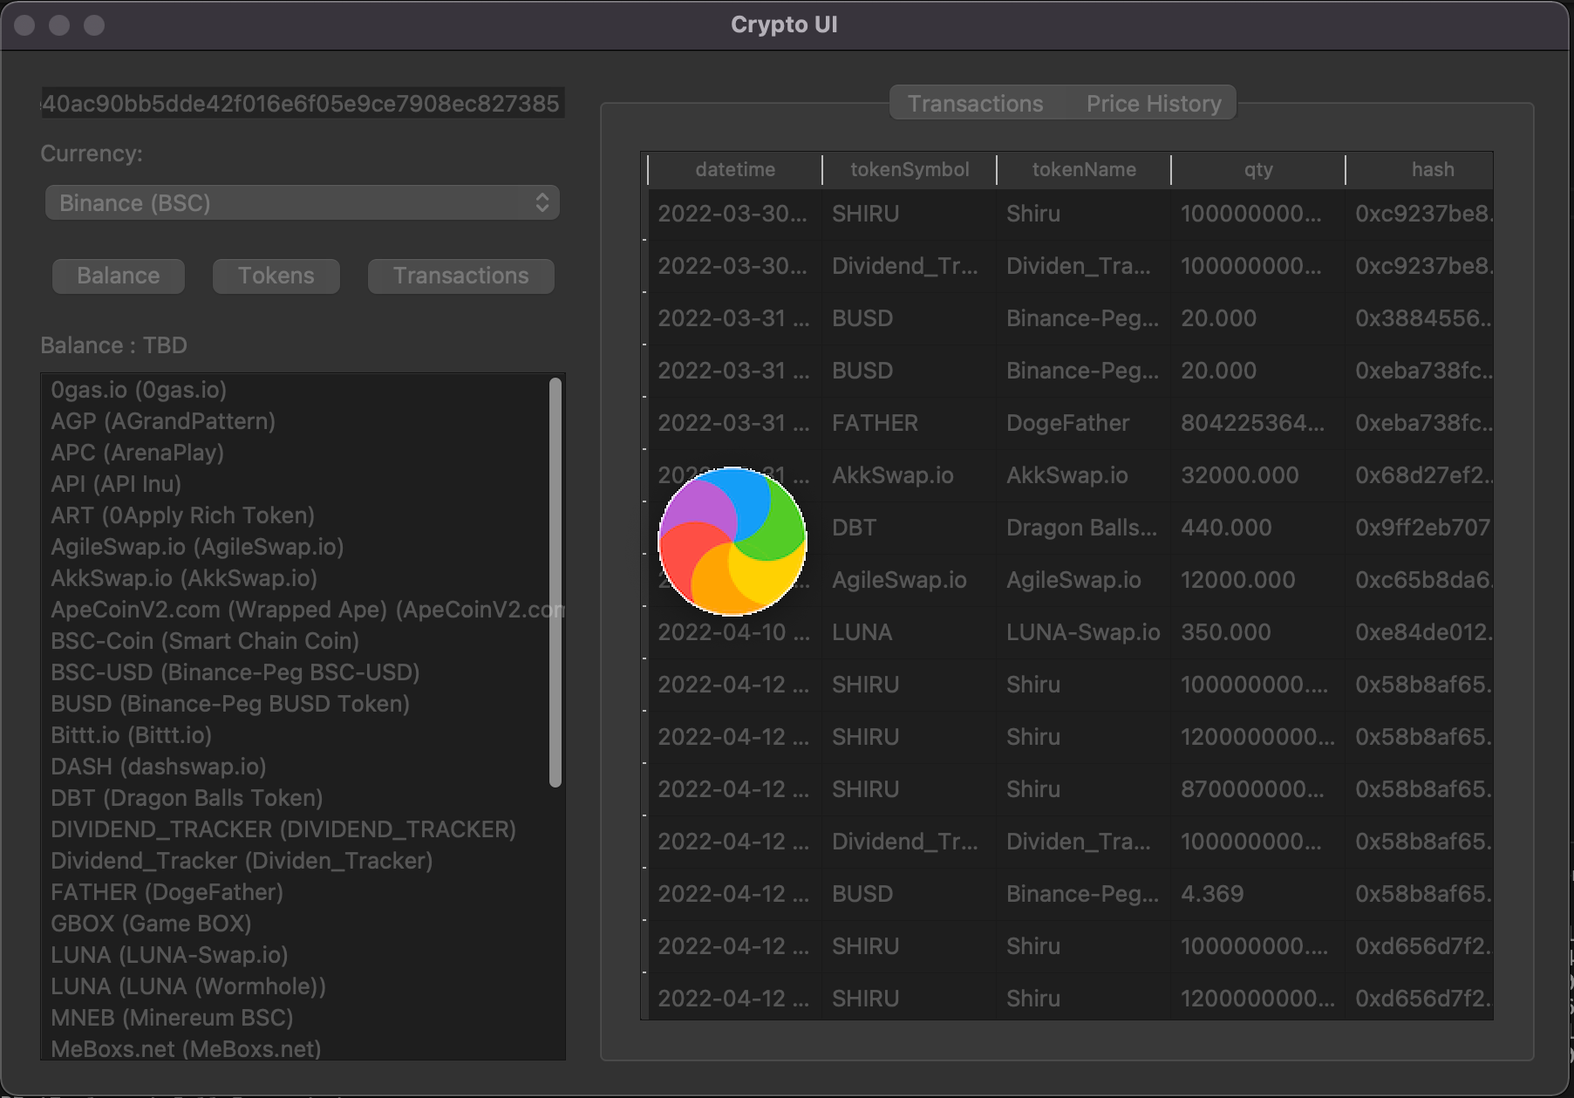Screen dimensions: 1574x1098
Task: Click qty cell 12000.000
Action: point(1258,580)
